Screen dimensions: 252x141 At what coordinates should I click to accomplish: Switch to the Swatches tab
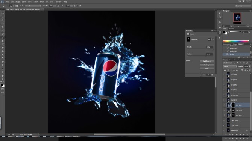(231, 28)
